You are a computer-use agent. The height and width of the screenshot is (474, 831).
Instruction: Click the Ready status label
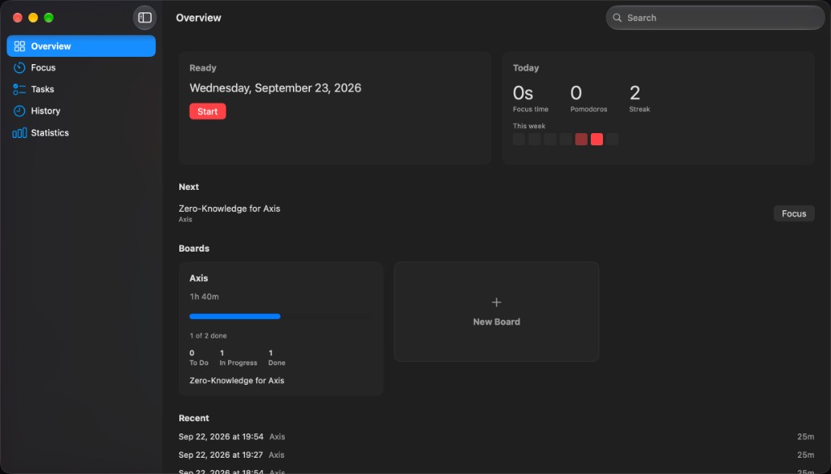(x=203, y=68)
